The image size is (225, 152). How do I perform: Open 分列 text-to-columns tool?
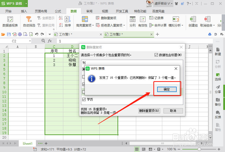[132, 21]
